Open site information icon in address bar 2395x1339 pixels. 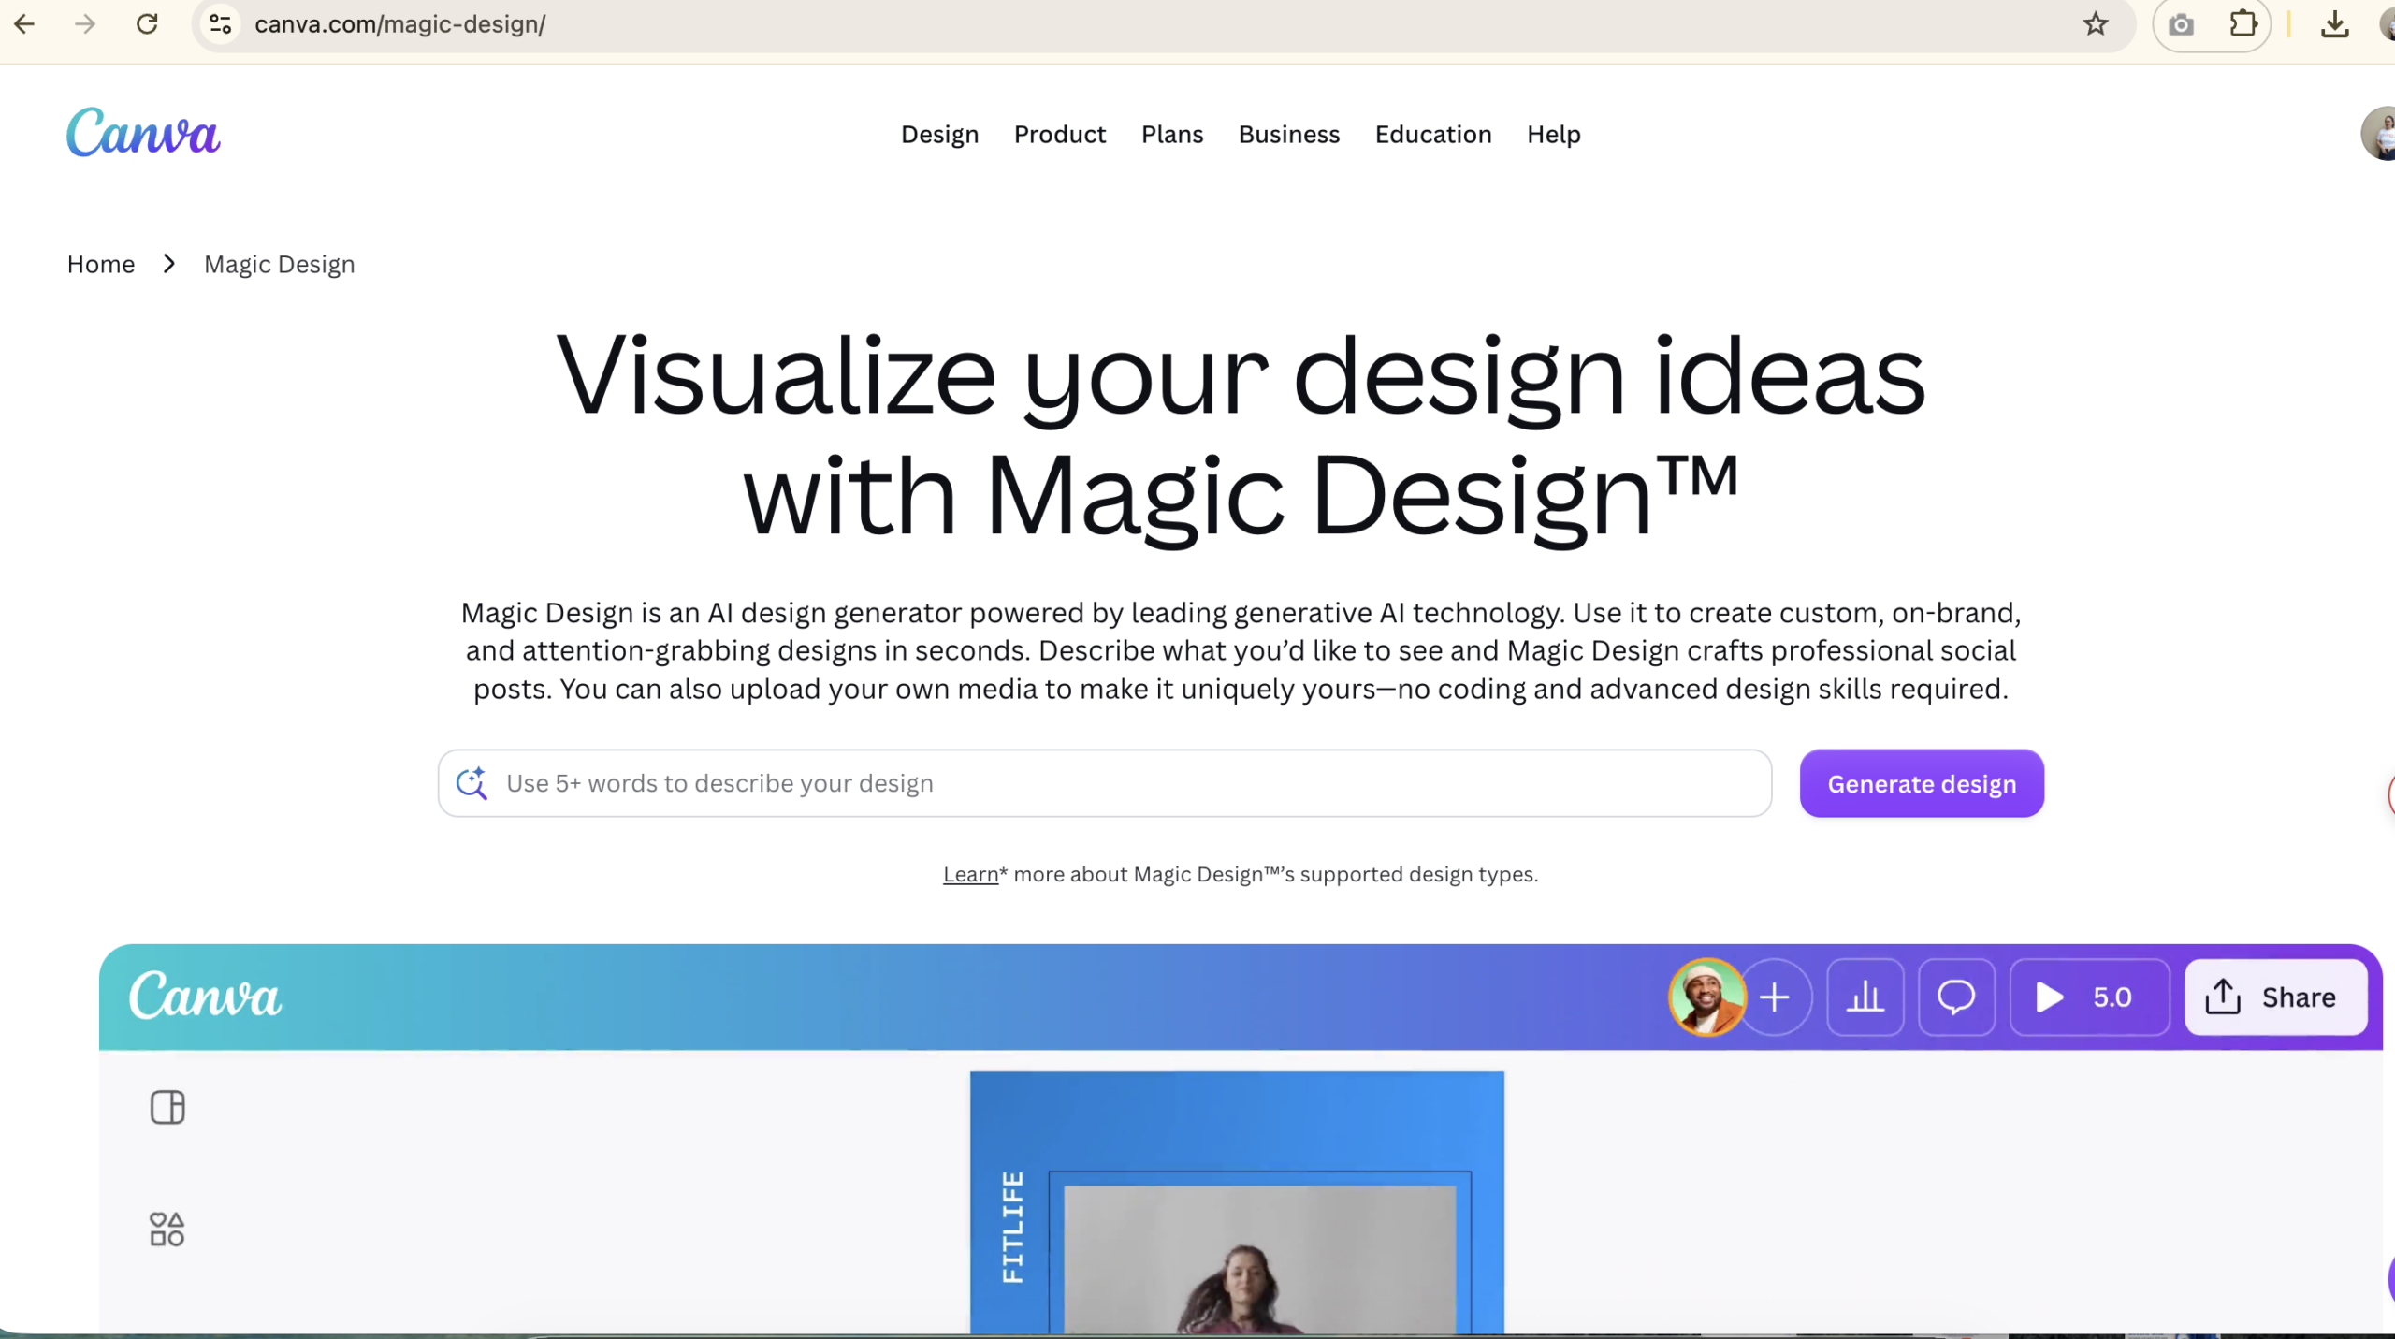[221, 24]
